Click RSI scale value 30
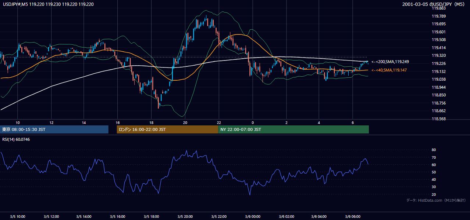The width and height of the screenshot is (470, 220). (434, 187)
